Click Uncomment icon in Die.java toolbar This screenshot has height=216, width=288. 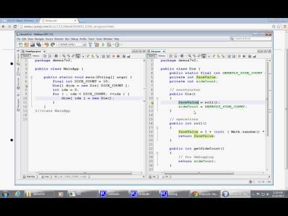(x=254, y=56)
